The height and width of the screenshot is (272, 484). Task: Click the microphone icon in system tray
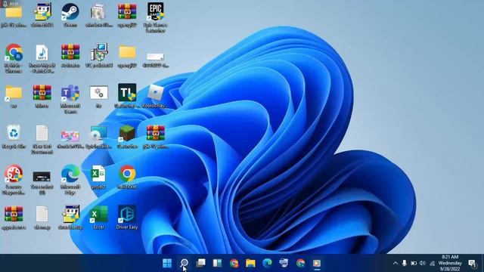point(405,263)
